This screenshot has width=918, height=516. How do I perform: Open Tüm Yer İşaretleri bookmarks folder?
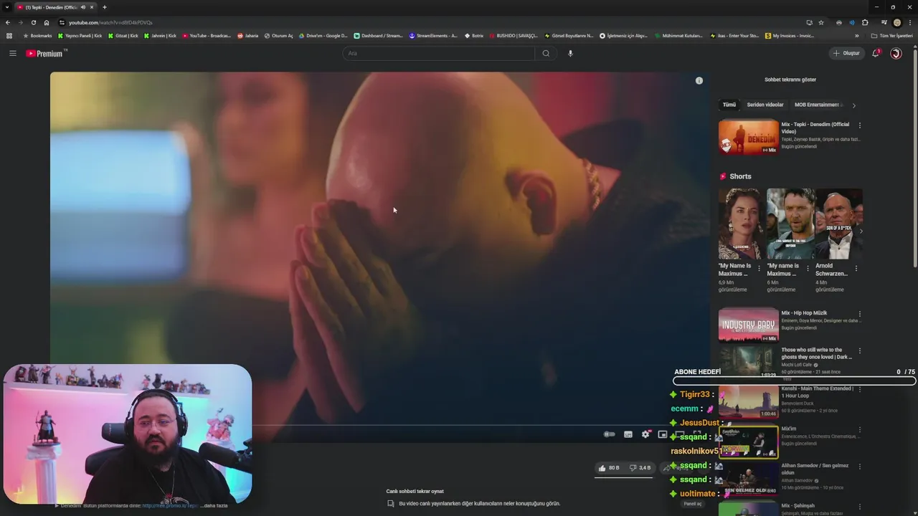point(891,35)
